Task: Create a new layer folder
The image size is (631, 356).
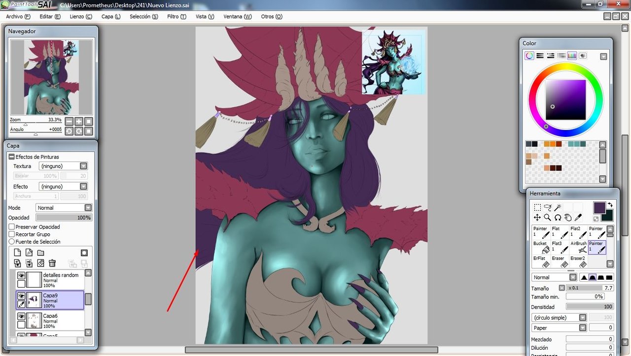Action: [x=40, y=253]
